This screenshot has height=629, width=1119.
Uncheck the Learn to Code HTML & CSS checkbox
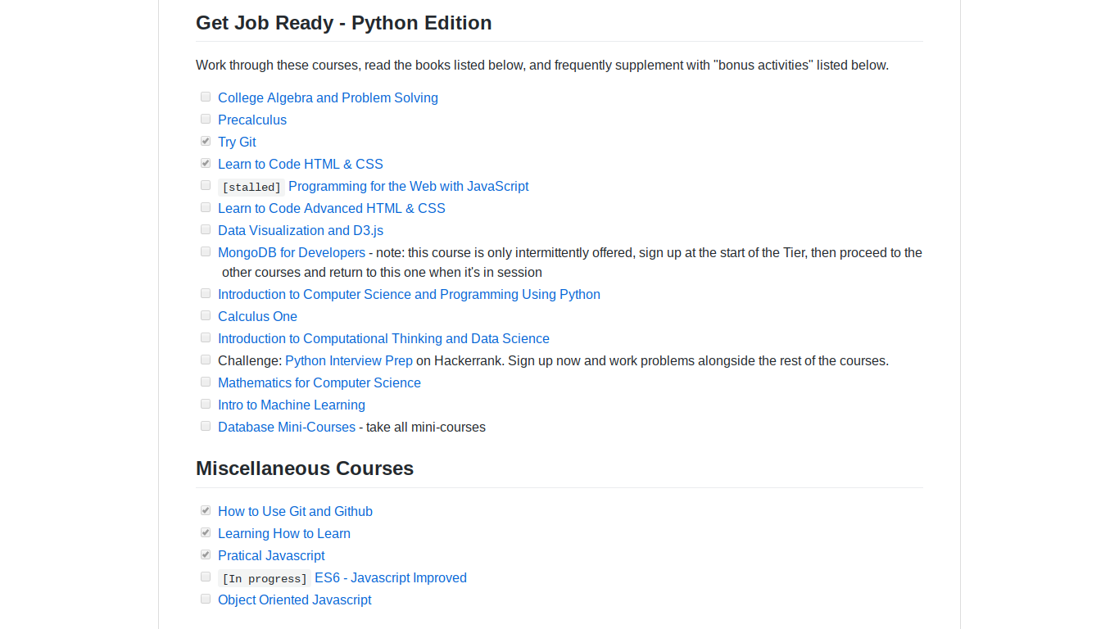coord(206,163)
